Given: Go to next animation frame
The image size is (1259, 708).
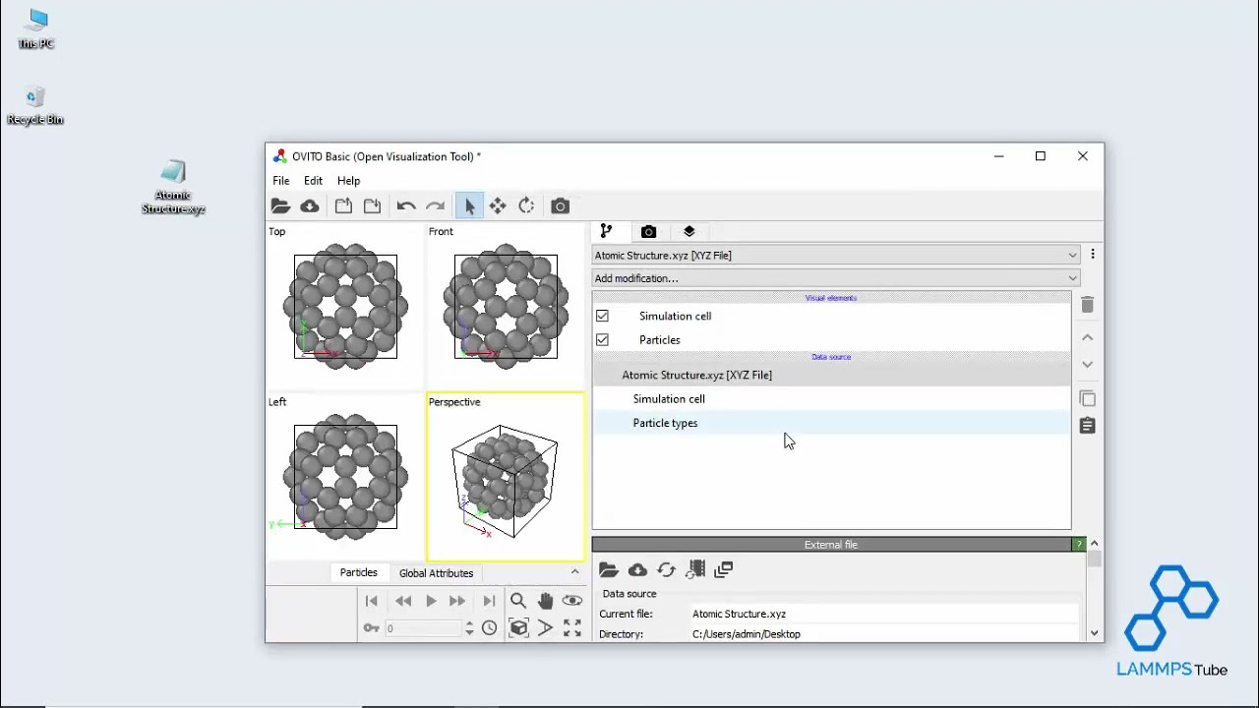Looking at the screenshot, I should click(x=457, y=601).
